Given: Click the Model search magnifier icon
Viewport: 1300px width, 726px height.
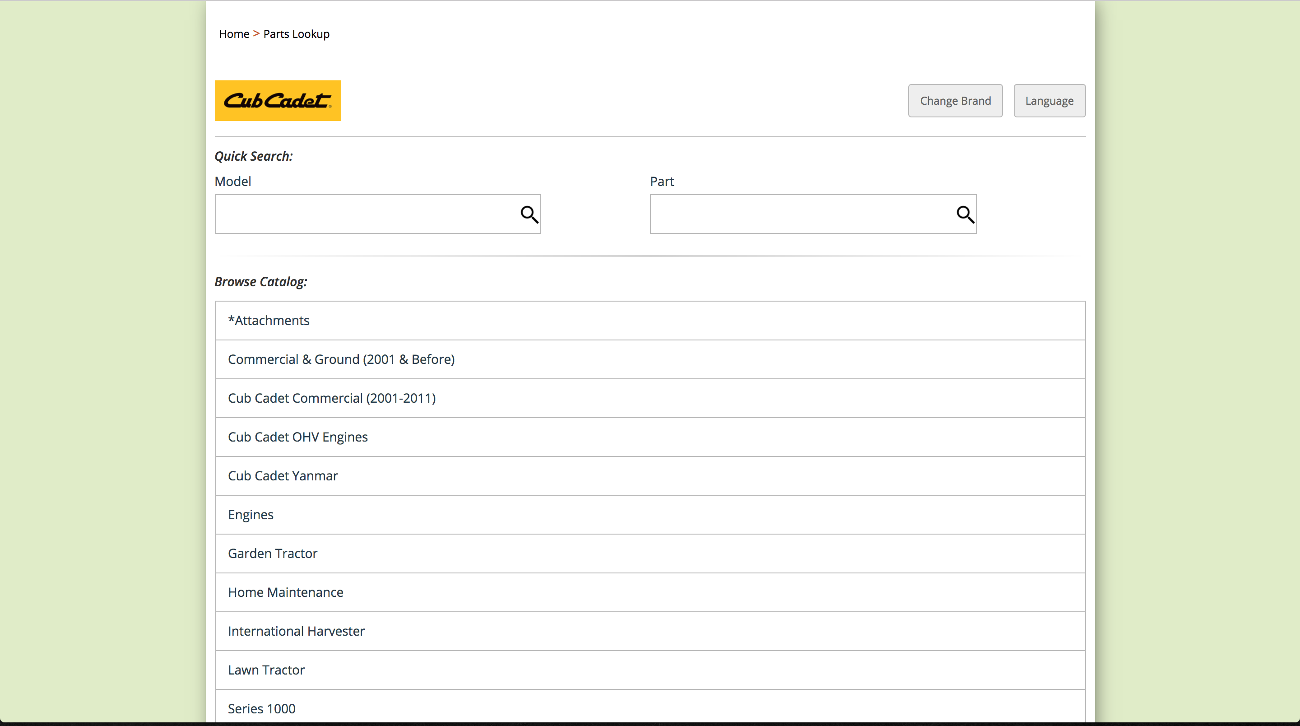Looking at the screenshot, I should click(x=529, y=214).
